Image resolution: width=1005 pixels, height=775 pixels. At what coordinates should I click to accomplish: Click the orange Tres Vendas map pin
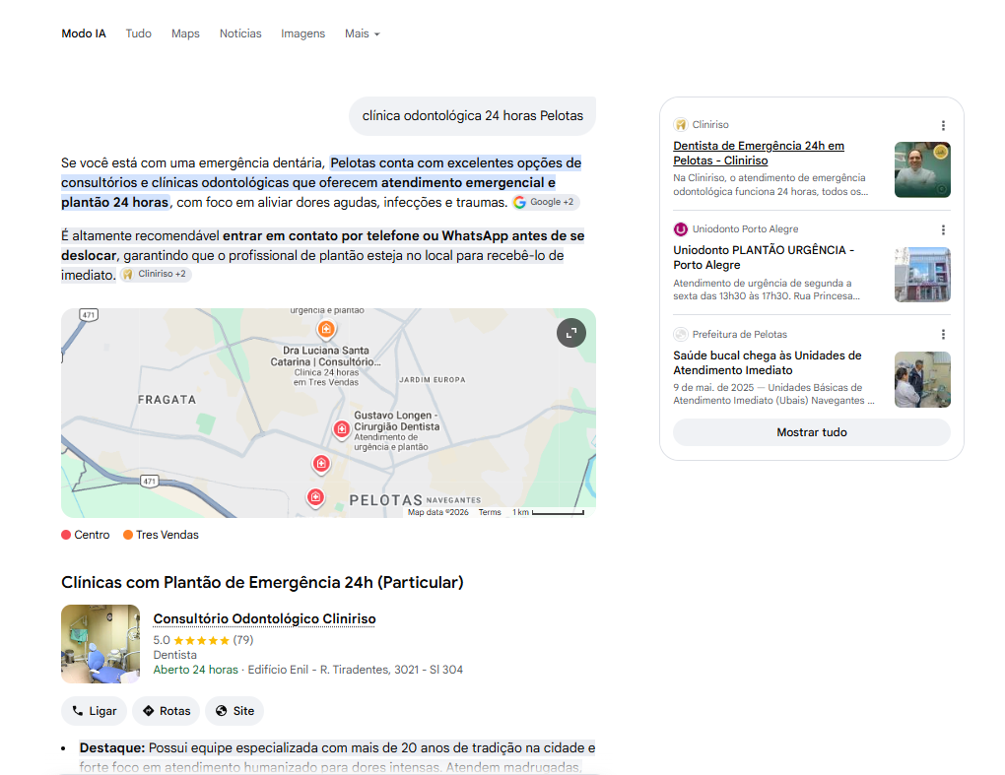326,329
